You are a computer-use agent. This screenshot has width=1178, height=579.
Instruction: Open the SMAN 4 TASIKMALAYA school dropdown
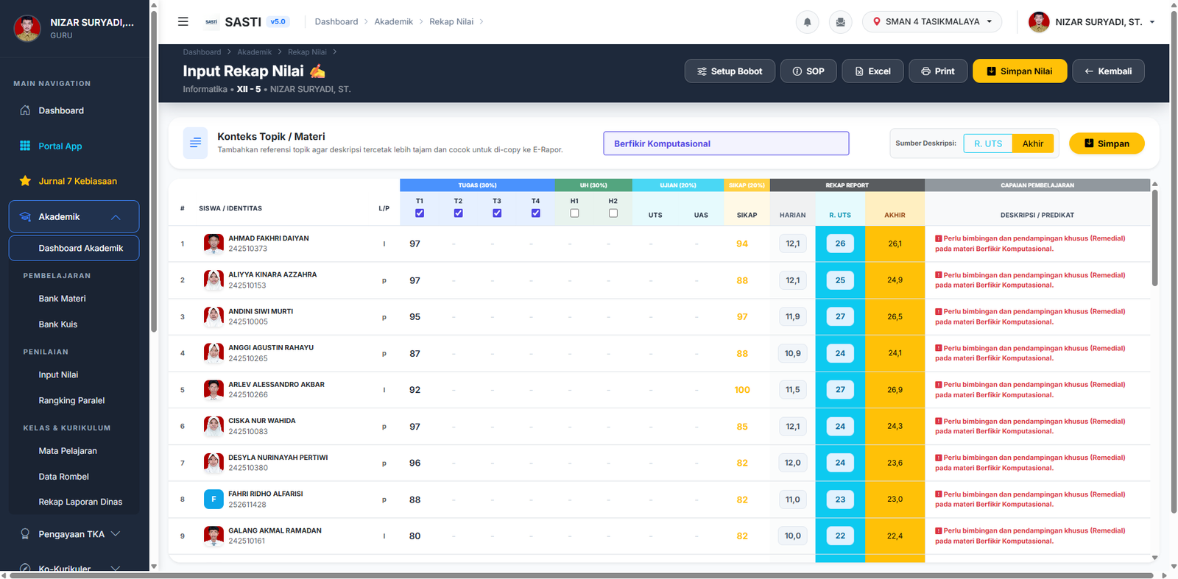click(932, 22)
